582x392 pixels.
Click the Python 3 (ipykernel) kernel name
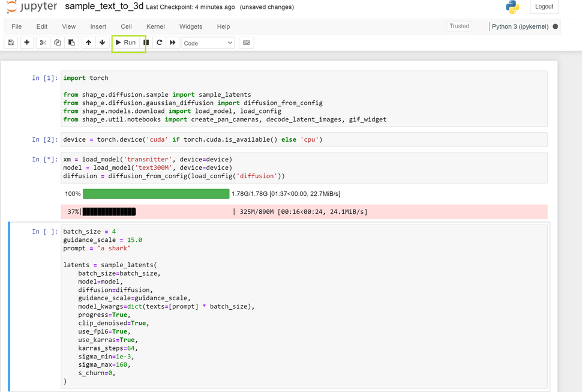pyautogui.click(x=520, y=27)
